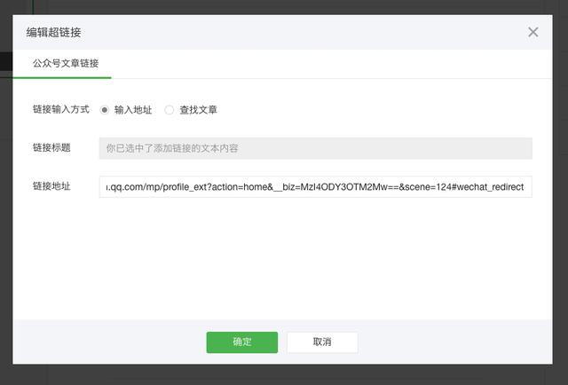Click the 链接标题 field label
This screenshot has height=385, width=568.
point(51,148)
